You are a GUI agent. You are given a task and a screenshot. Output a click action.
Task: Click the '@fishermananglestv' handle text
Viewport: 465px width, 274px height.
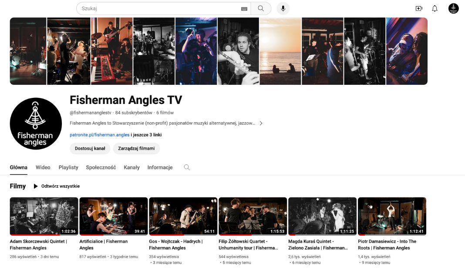[x=91, y=113]
